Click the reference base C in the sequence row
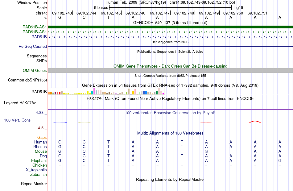The width and height of the screenshot is (293, 191). pos(84,18)
